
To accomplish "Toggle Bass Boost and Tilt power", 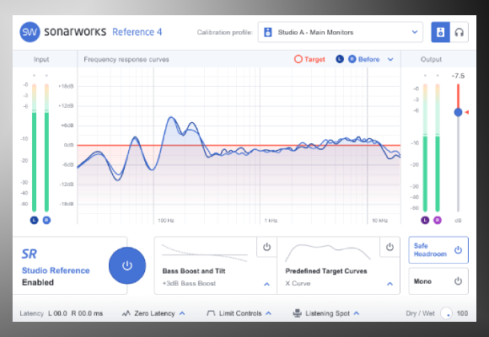I will 266,247.
